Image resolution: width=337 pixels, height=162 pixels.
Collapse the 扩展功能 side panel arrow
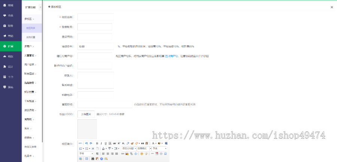tap(40, 7)
